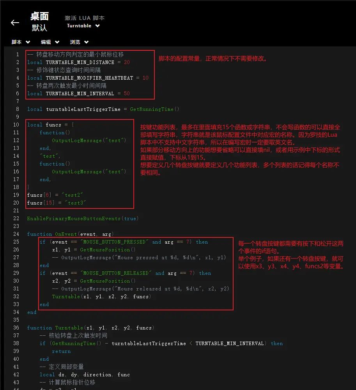Open the 脚本 menu

[x=21, y=42]
